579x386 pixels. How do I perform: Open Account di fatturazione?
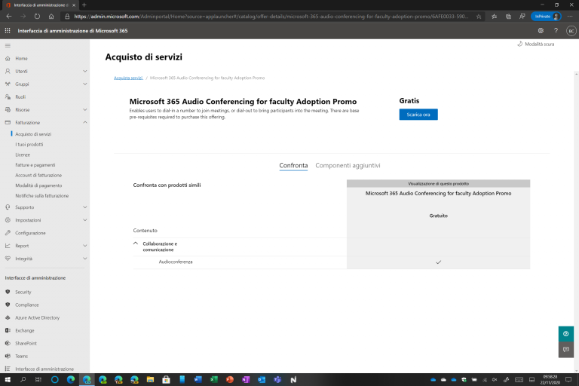(x=38, y=176)
